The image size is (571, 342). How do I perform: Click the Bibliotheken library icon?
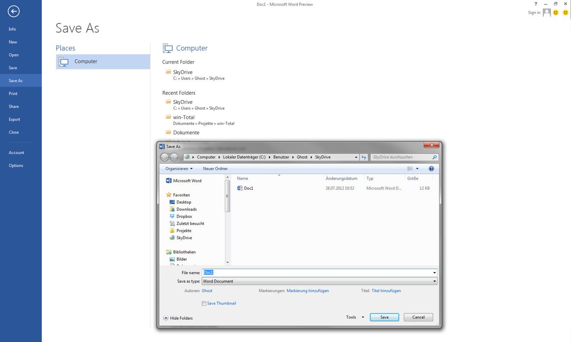point(169,252)
